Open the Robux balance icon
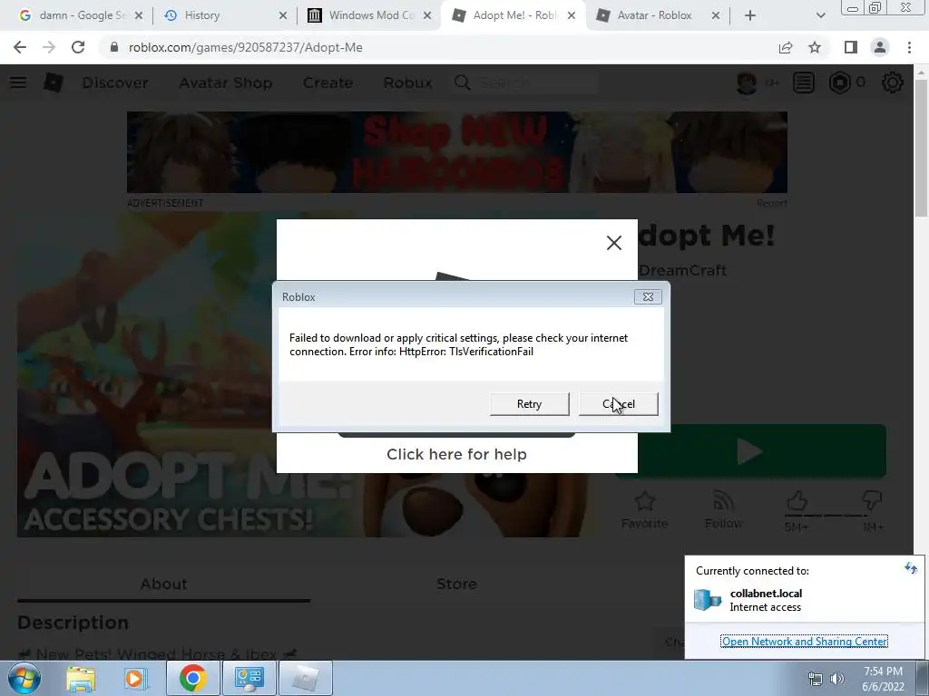This screenshot has height=696, width=929. coord(839,82)
